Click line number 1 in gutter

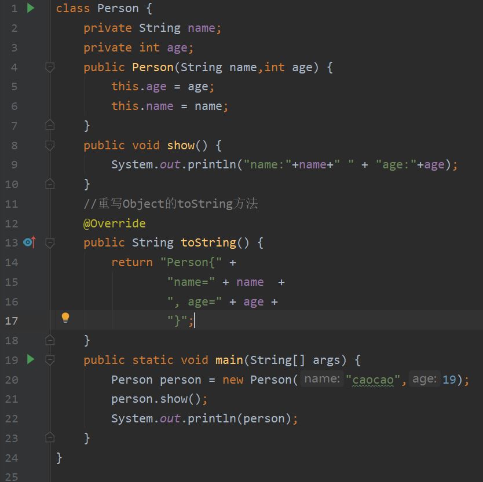(x=14, y=8)
